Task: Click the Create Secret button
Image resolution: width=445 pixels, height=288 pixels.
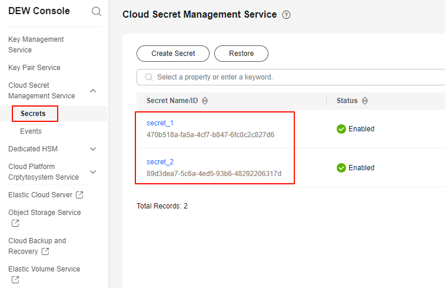Action: click(x=173, y=54)
